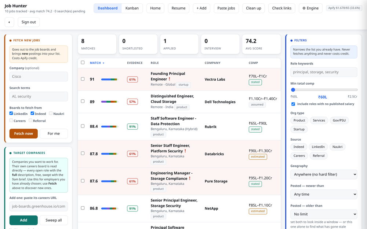The image size is (367, 229).
Task: Filter by Startup org type
Action: (299, 129)
